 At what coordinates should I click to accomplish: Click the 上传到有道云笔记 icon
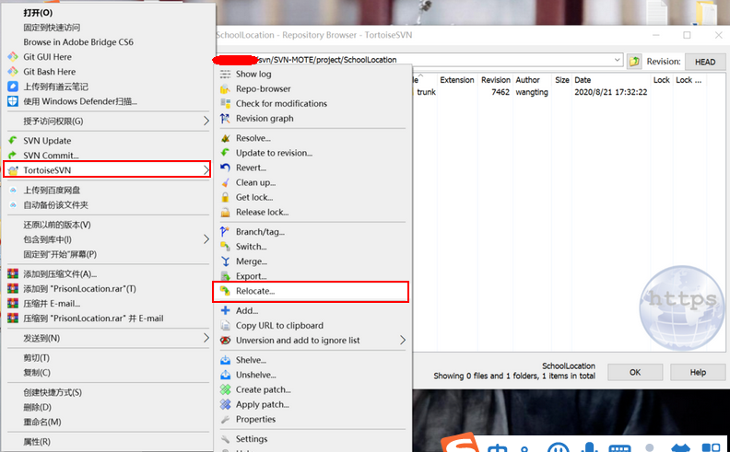tap(13, 87)
